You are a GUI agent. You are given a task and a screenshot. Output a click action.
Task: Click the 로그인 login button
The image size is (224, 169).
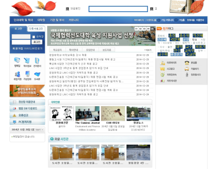pyautogui.click(x=37, y=42)
